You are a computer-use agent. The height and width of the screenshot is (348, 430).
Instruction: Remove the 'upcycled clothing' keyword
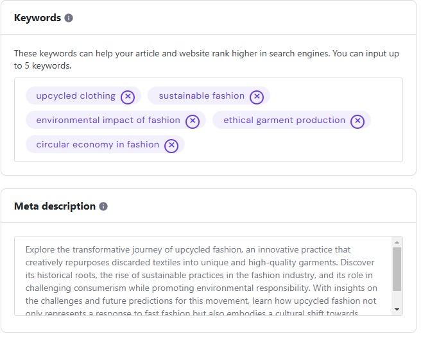coord(128,97)
